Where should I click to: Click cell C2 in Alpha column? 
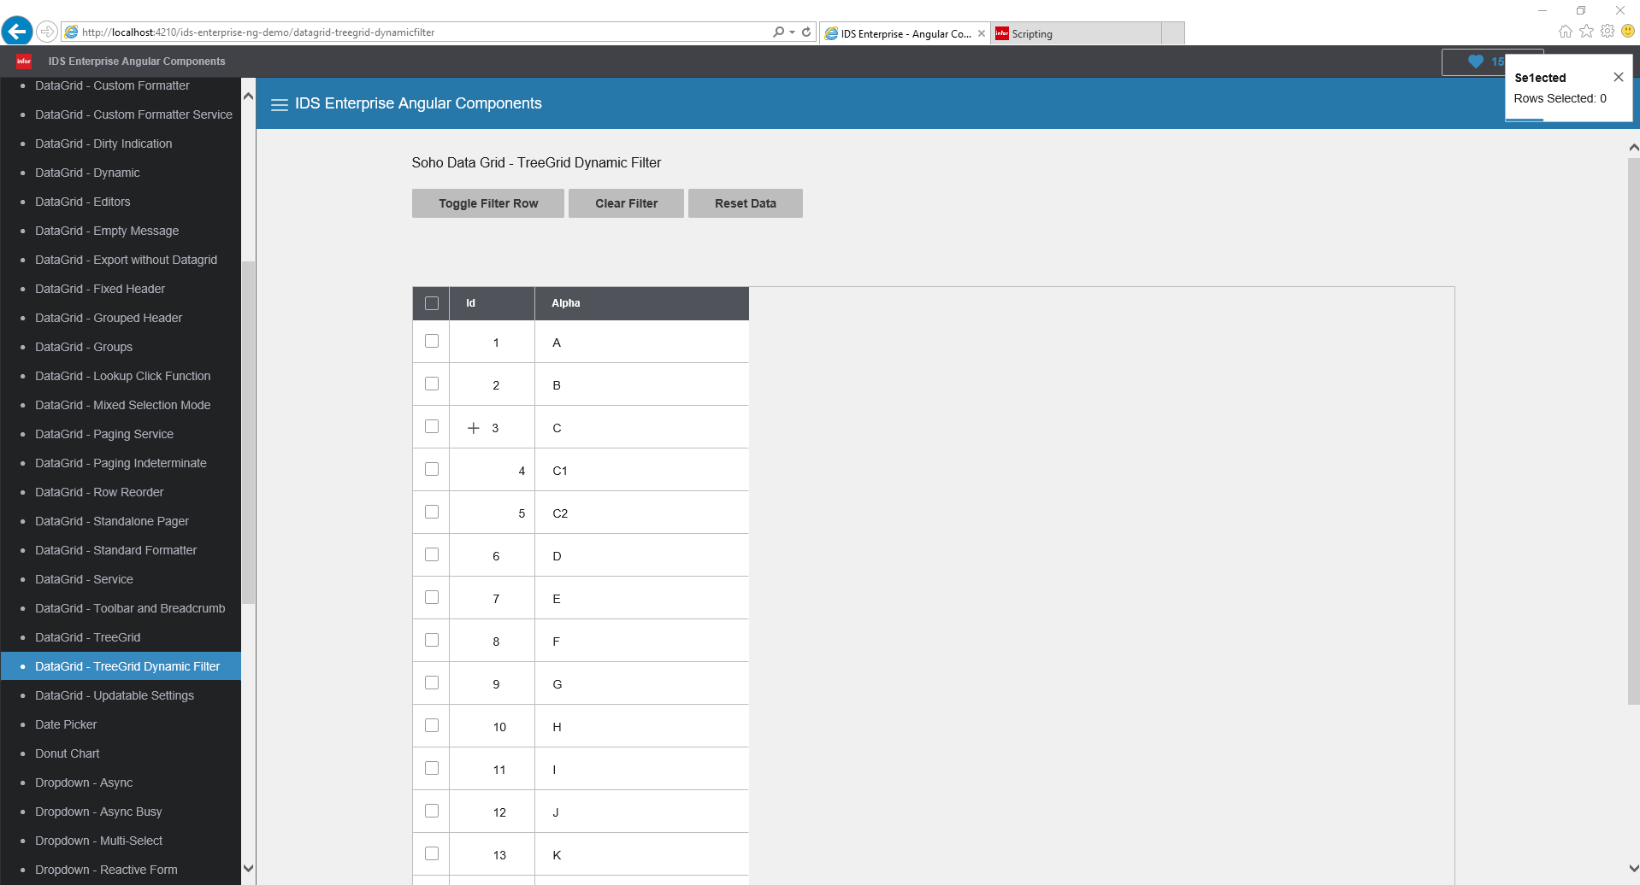pyautogui.click(x=641, y=513)
